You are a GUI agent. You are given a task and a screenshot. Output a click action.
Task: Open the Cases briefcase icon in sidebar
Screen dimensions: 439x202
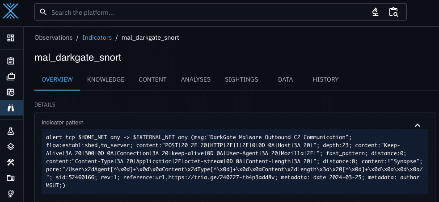[x=11, y=77]
